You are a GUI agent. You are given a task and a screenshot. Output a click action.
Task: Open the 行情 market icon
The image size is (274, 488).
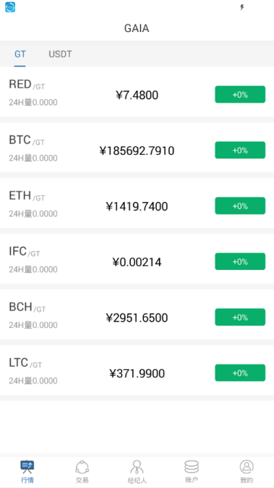(x=27, y=467)
